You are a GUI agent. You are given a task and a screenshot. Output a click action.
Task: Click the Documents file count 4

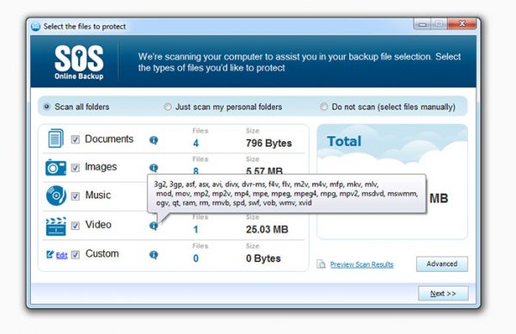(196, 143)
